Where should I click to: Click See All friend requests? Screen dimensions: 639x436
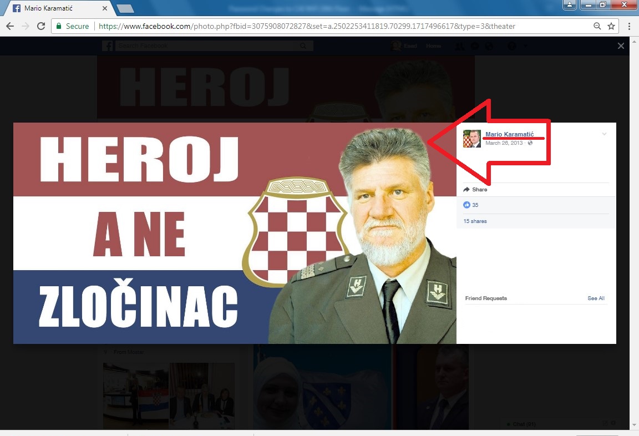(596, 298)
